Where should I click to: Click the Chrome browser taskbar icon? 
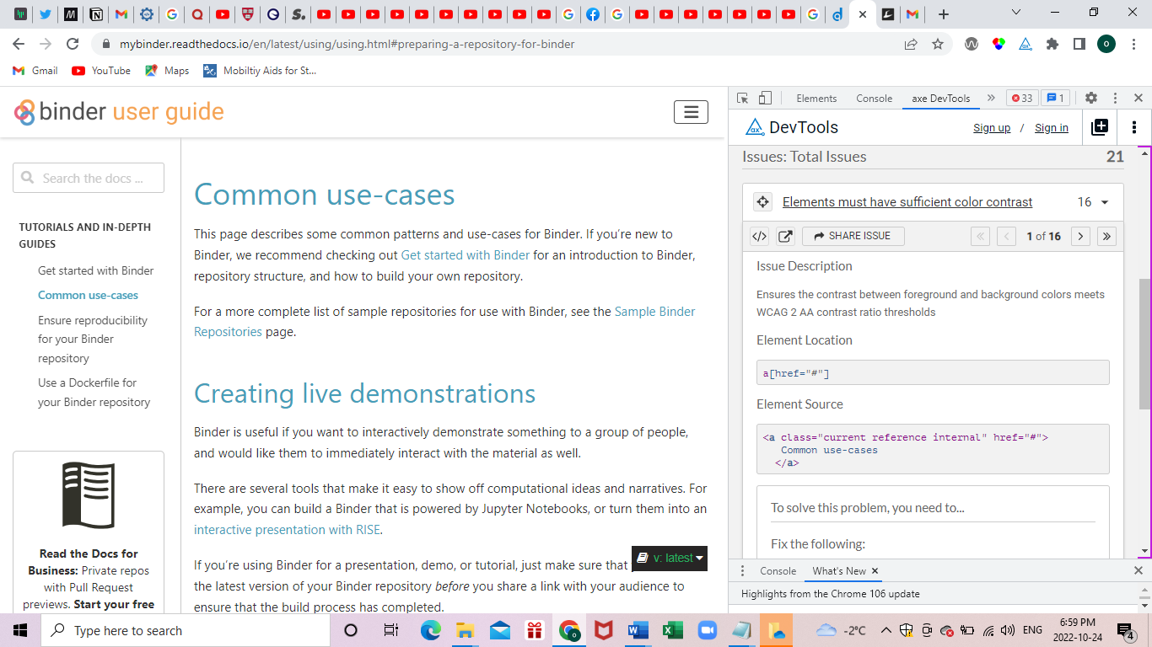click(x=568, y=630)
